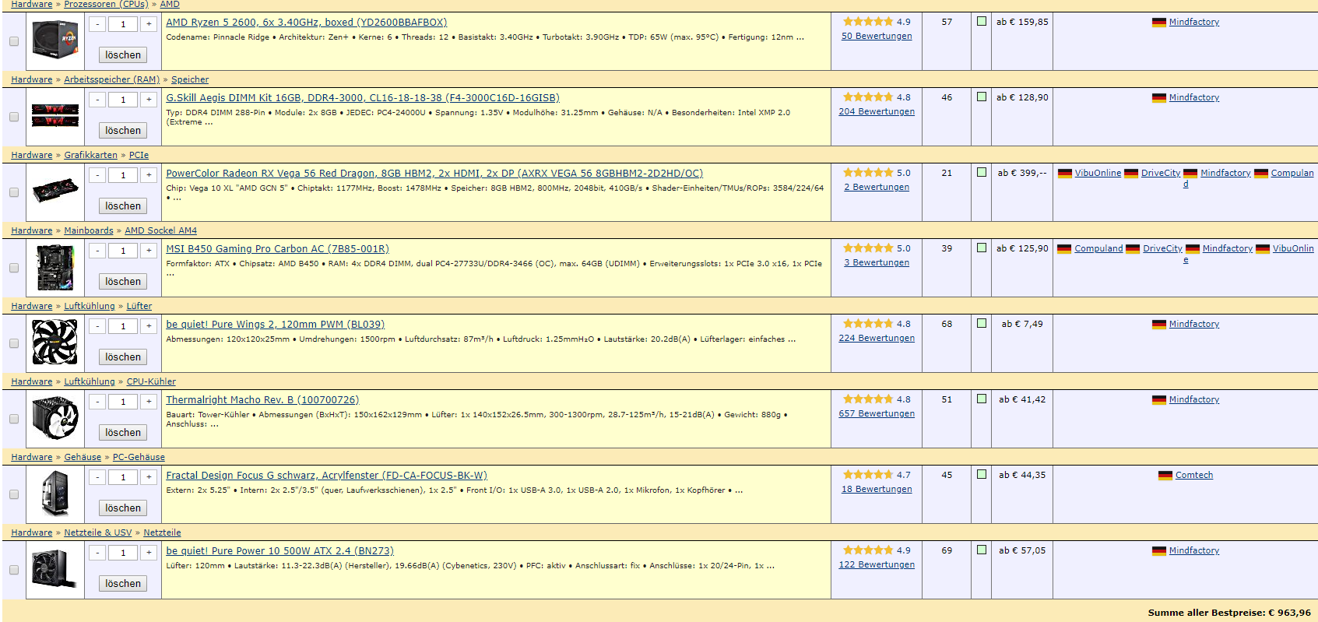Decrease quantity of AMD Ryzen 5 2600
Screen dimensions: 1318x622
(x=97, y=24)
